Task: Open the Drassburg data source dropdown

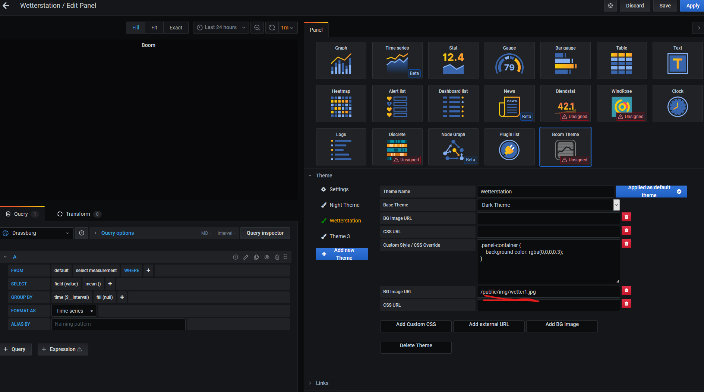Action: pyautogui.click(x=36, y=233)
